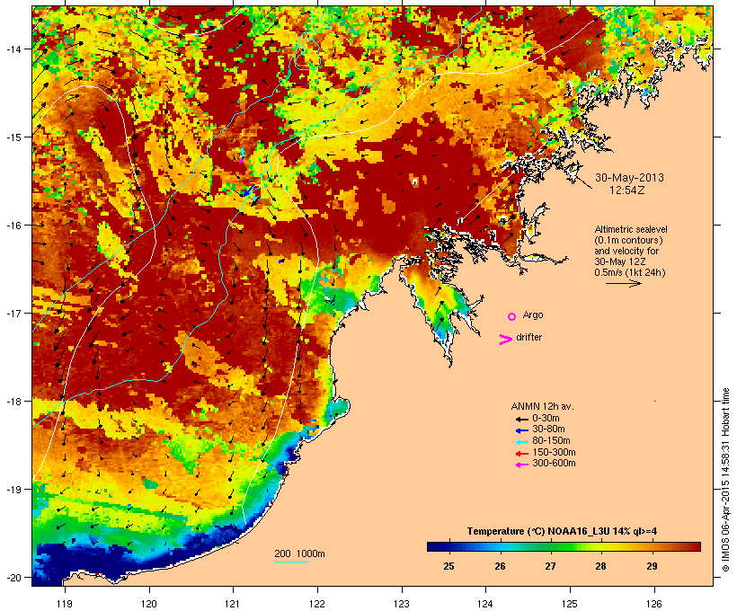Click latitude label -20
737x611 pixels.
tap(13, 577)
